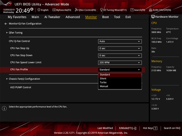Click the +3.3V reading 3.360 V
The image size is (182, 136).
point(155,109)
